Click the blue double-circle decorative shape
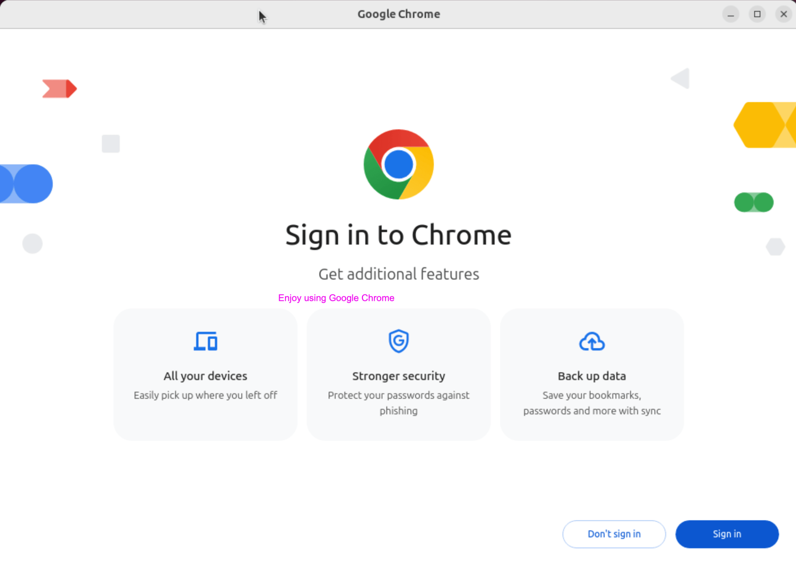796x565 pixels. (x=26, y=184)
